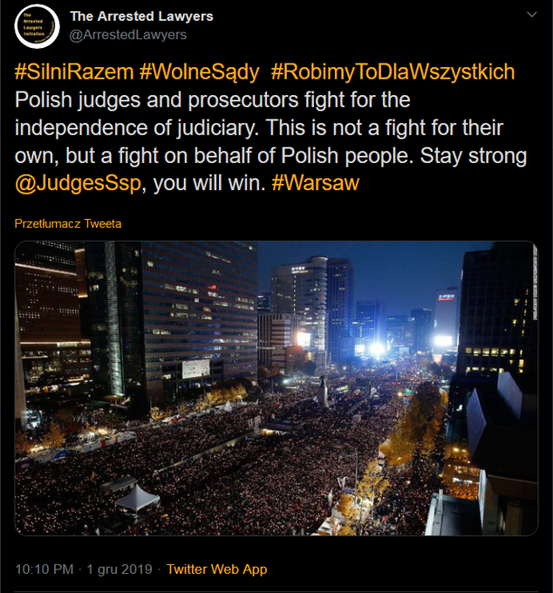Expand the tweet options chevron menu
The height and width of the screenshot is (593, 553).
coord(532,15)
